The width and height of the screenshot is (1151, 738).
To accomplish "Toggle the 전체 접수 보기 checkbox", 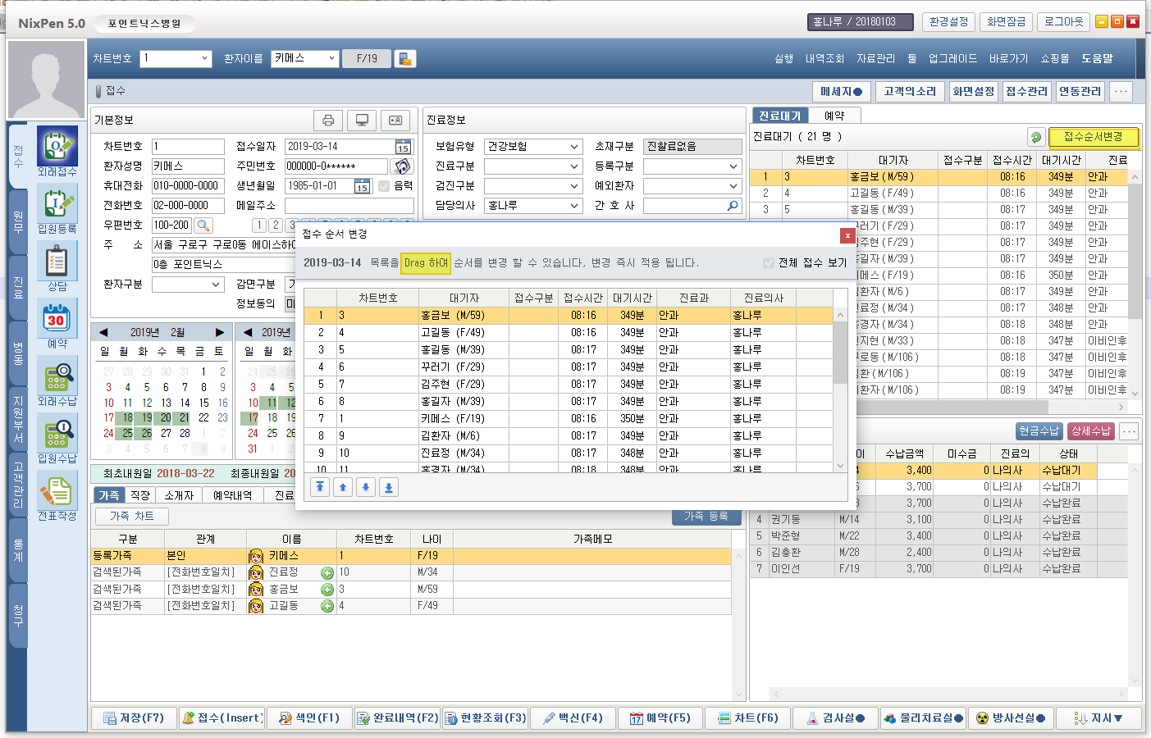I will pos(768,263).
